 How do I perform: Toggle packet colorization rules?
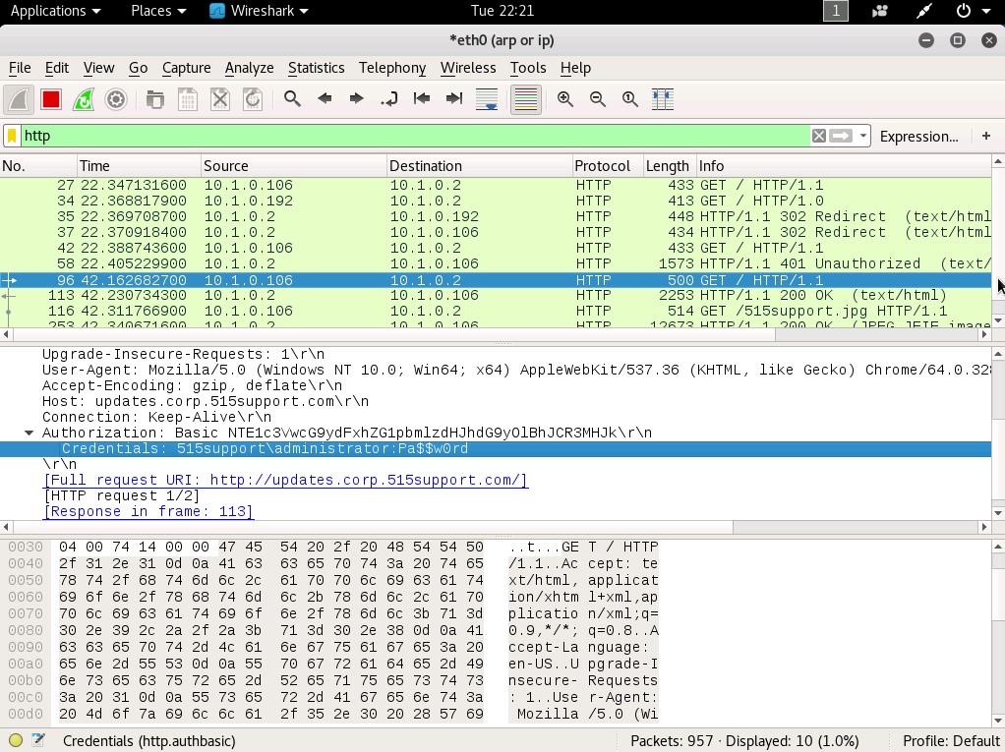[526, 99]
